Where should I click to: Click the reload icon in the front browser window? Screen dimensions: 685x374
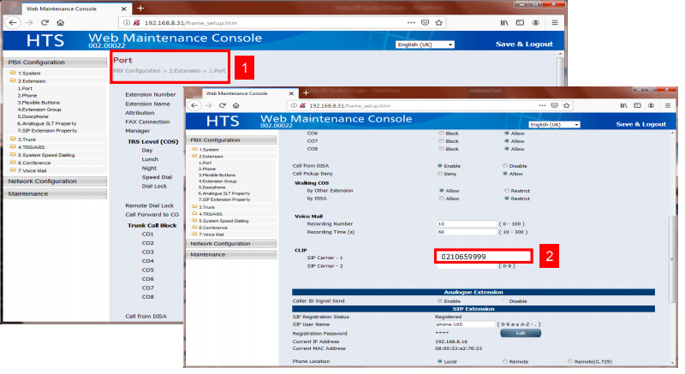point(221,104)
